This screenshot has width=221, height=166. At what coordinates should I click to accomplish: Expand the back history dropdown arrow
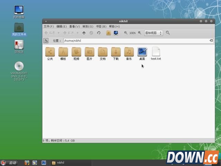(58, 33)
